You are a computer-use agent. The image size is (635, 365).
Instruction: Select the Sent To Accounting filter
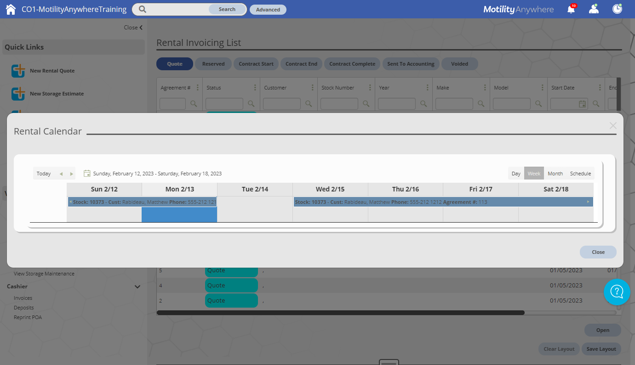[411, 64]
